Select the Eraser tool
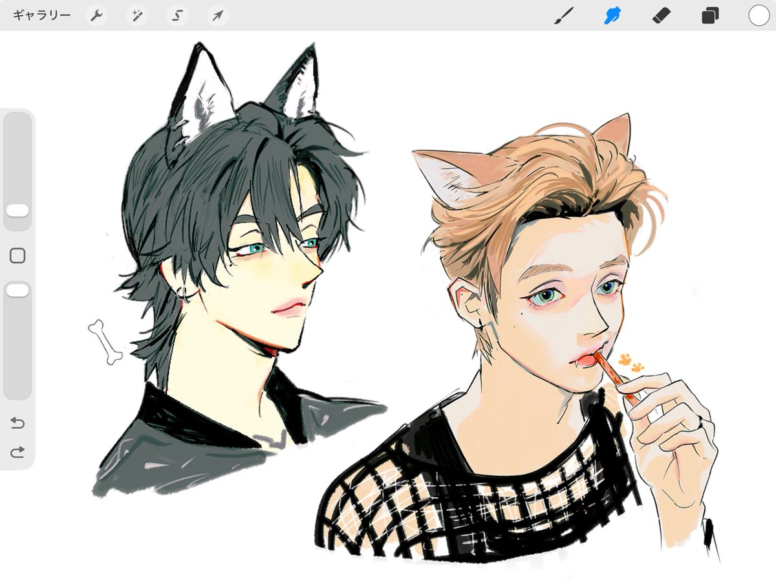 [x=662, y=15]
